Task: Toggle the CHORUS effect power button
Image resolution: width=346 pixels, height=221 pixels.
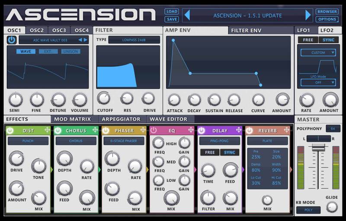Action: tap(58, 130)
